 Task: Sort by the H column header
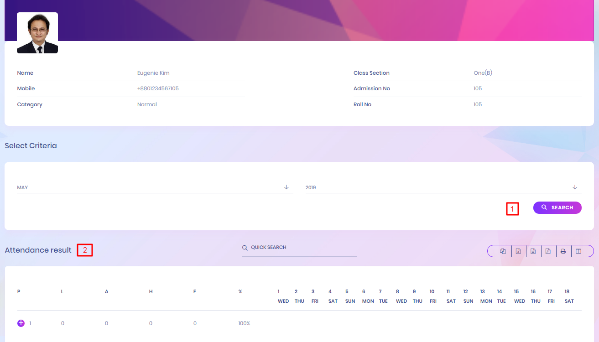point(151,291)
